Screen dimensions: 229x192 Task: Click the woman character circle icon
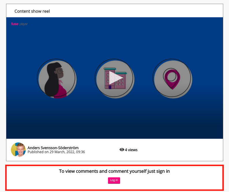point(57,78)
